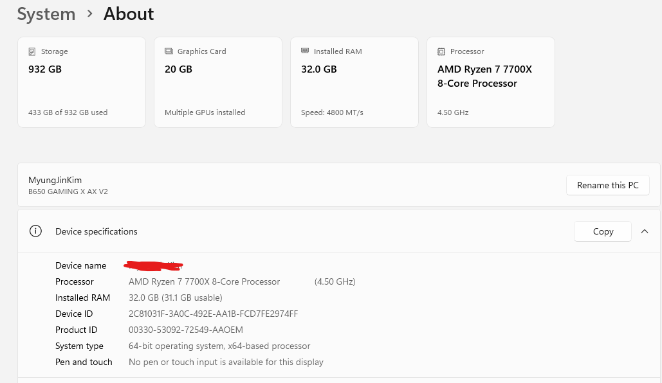Click the Speed: 4800 MT/s text
The image size is (662, 383).
point(332,112)
